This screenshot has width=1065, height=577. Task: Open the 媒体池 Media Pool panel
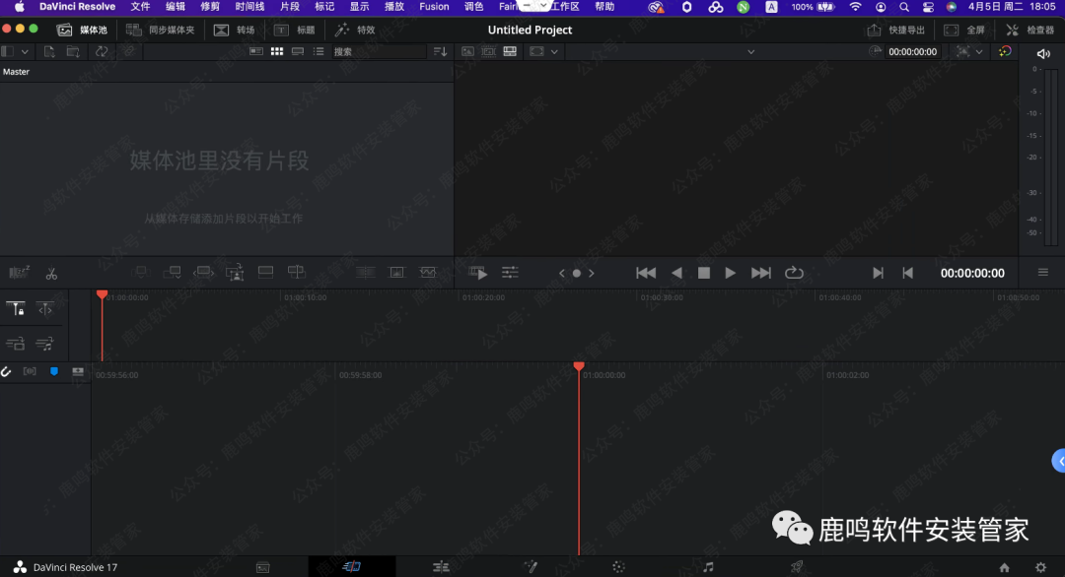point(81,30)
